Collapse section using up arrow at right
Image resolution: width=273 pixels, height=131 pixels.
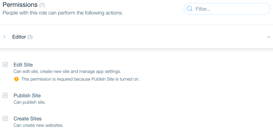pyautogui.click(x=269, y=37)
